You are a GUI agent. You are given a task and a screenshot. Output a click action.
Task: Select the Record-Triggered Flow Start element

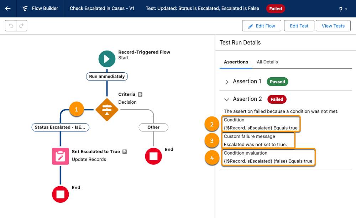(107, 58)
